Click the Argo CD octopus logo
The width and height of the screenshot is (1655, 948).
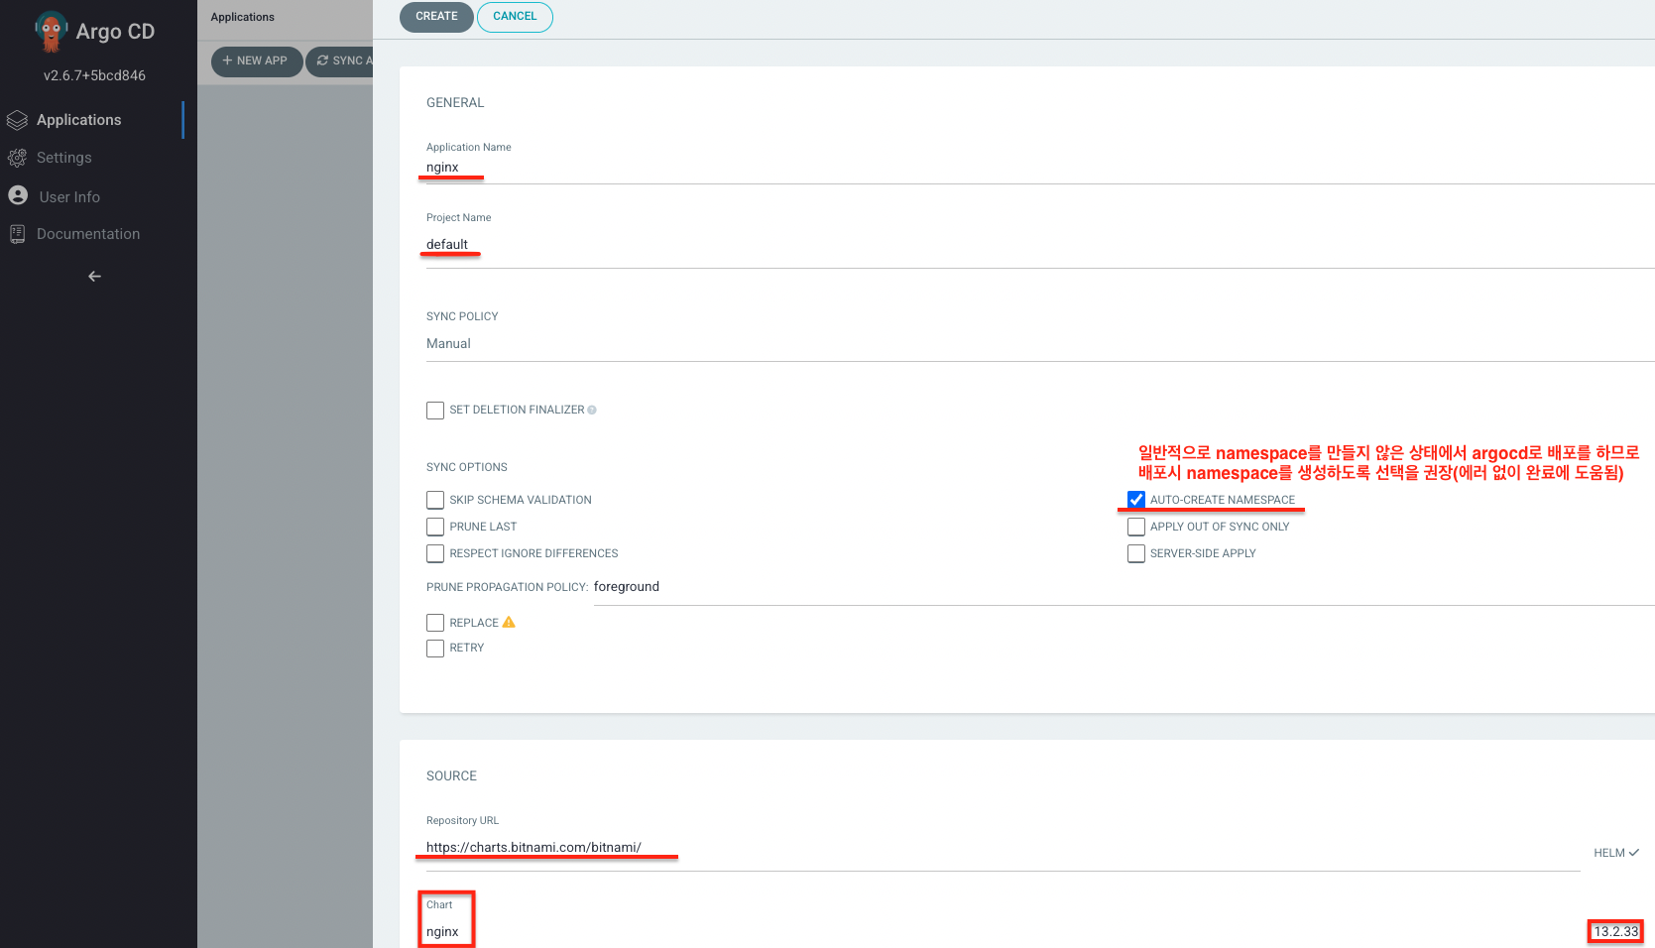click(51, 32)
